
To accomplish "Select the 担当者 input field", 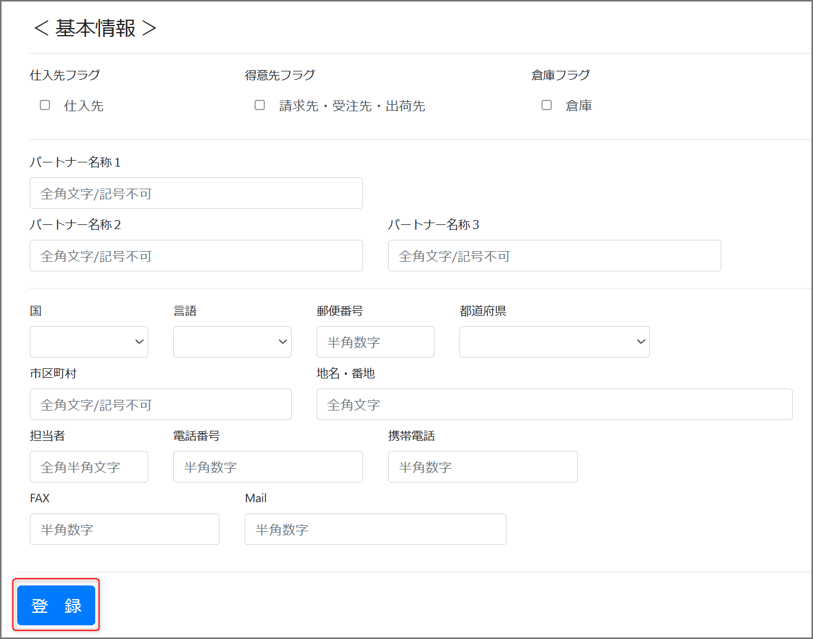I will tap(89, 467).
